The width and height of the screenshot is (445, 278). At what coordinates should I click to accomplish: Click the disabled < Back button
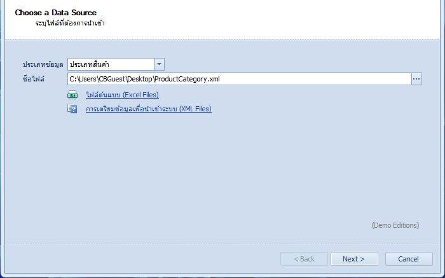(305, 259)
